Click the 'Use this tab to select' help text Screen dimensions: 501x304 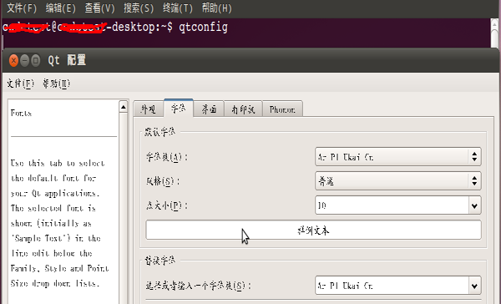(58, 163)
